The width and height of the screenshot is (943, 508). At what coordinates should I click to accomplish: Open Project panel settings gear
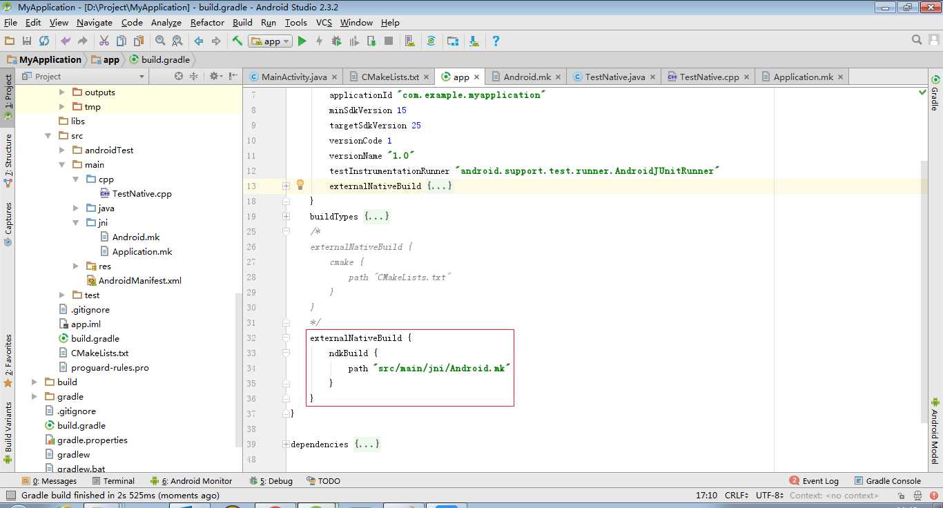coord(215,76)
